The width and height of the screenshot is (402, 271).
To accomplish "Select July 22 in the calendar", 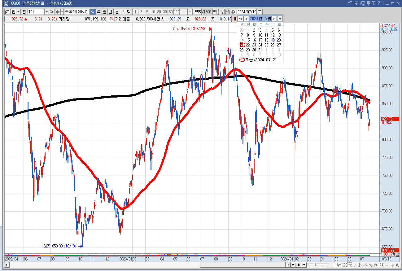I will (x=248, y=45).
